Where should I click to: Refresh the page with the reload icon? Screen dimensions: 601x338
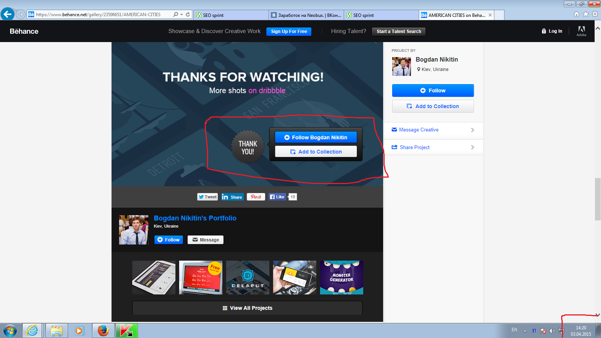click(188, 15)
